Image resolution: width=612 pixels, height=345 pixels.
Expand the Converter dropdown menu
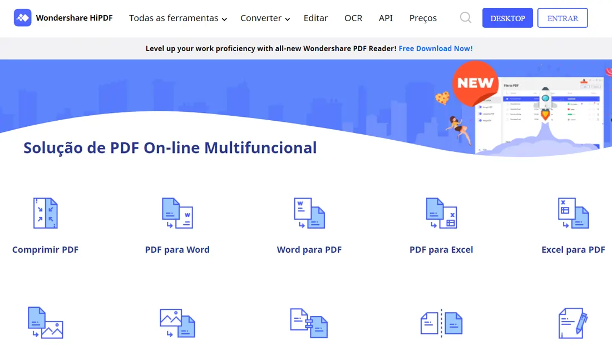coord(265,18)
